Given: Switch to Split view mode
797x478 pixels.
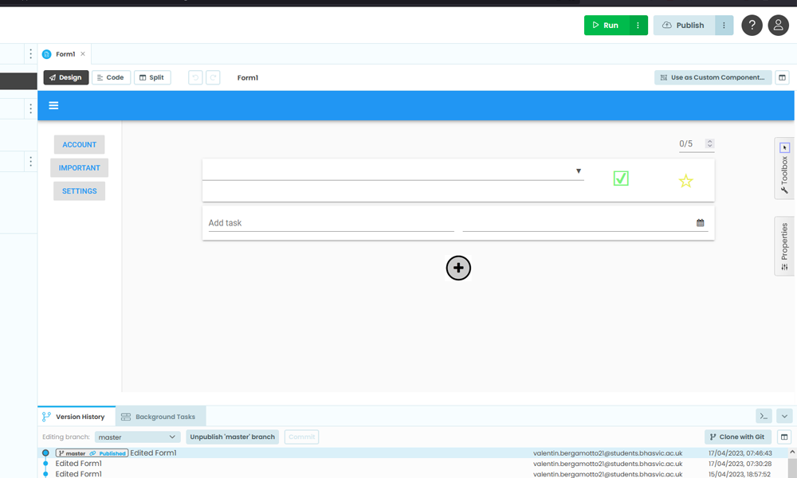Looking at the screenshot, I should point(152,77).
